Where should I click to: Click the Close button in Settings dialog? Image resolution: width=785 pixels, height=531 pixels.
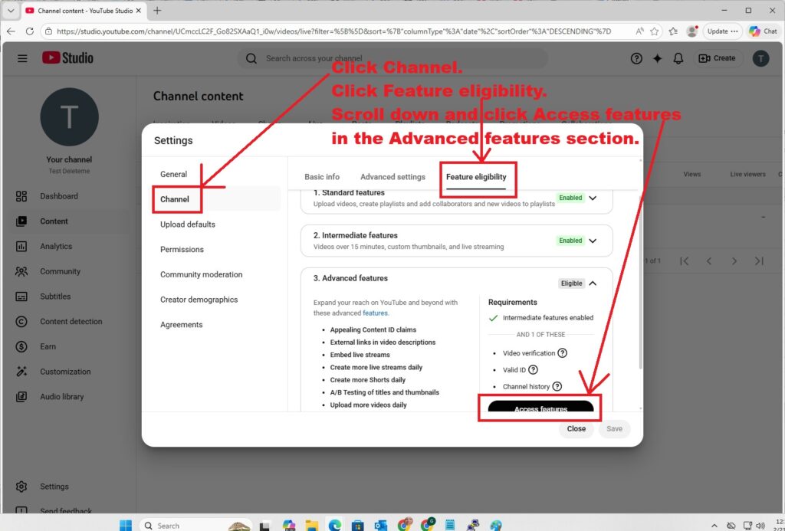pyautogui.click(x=576, y=429)
